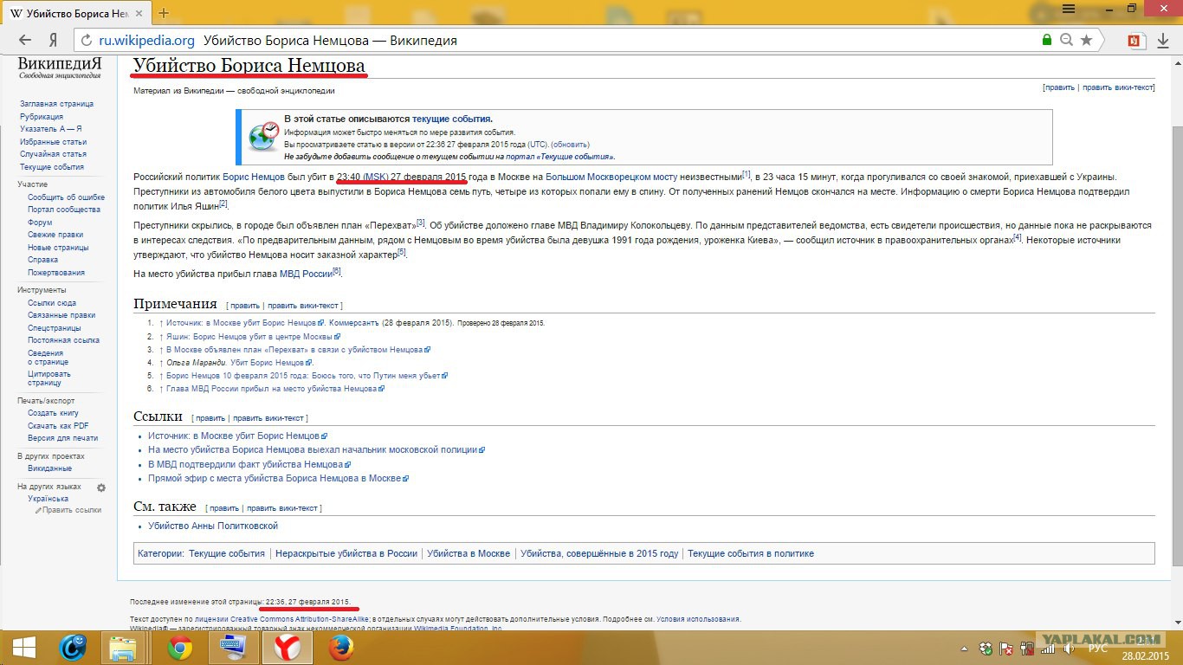Click the magnifier icon in address bar

pyautogui.click(x=1067, y=40)
